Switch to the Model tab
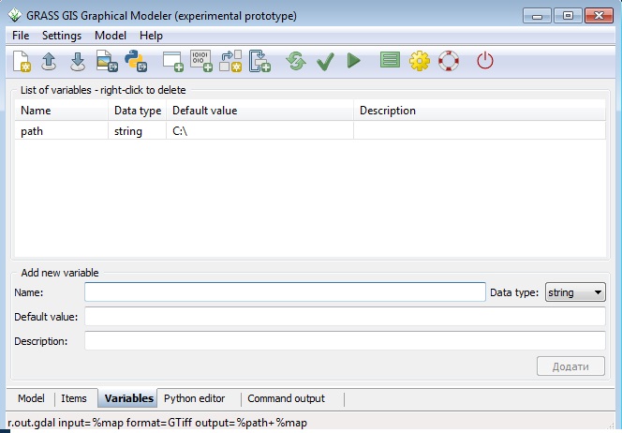The image size is (622, 433). point(31,398)
